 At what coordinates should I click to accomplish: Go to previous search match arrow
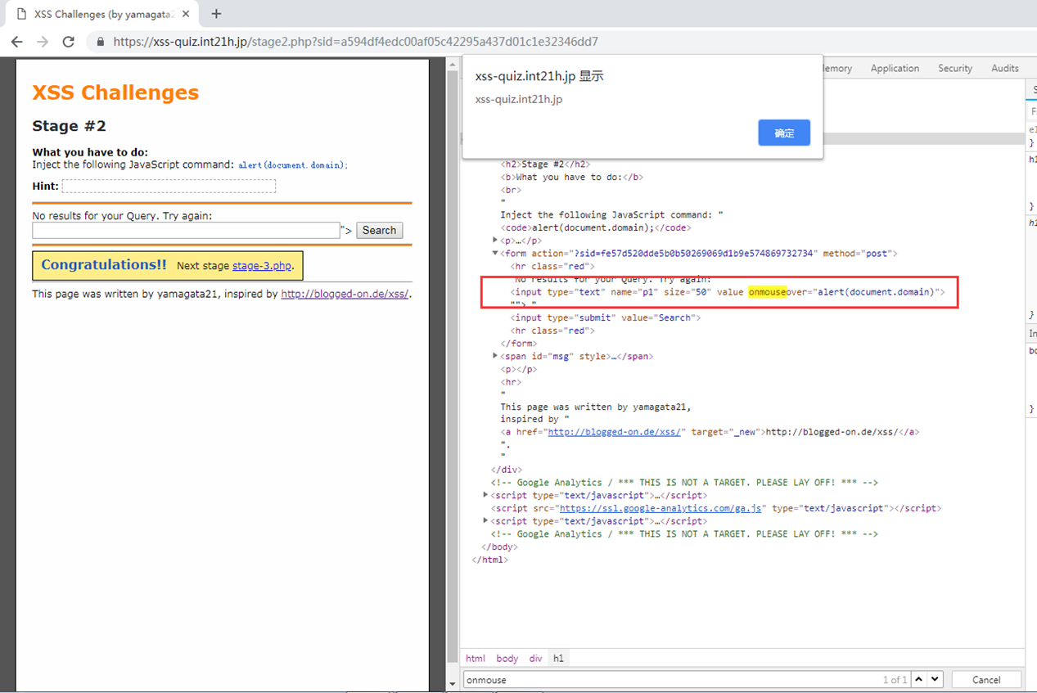(919, 679)
